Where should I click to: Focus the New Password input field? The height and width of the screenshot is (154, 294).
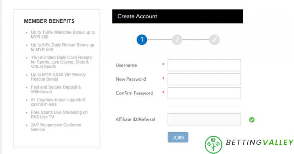pos(204,79)
